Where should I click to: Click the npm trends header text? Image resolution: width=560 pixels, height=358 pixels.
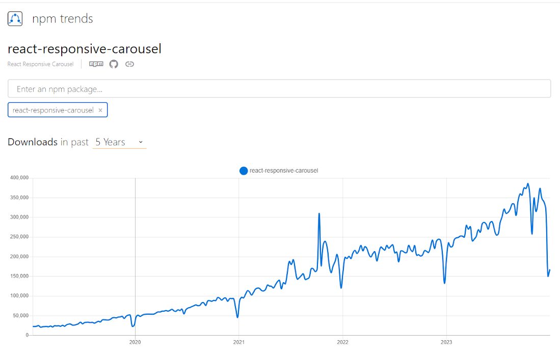(63, 18)
